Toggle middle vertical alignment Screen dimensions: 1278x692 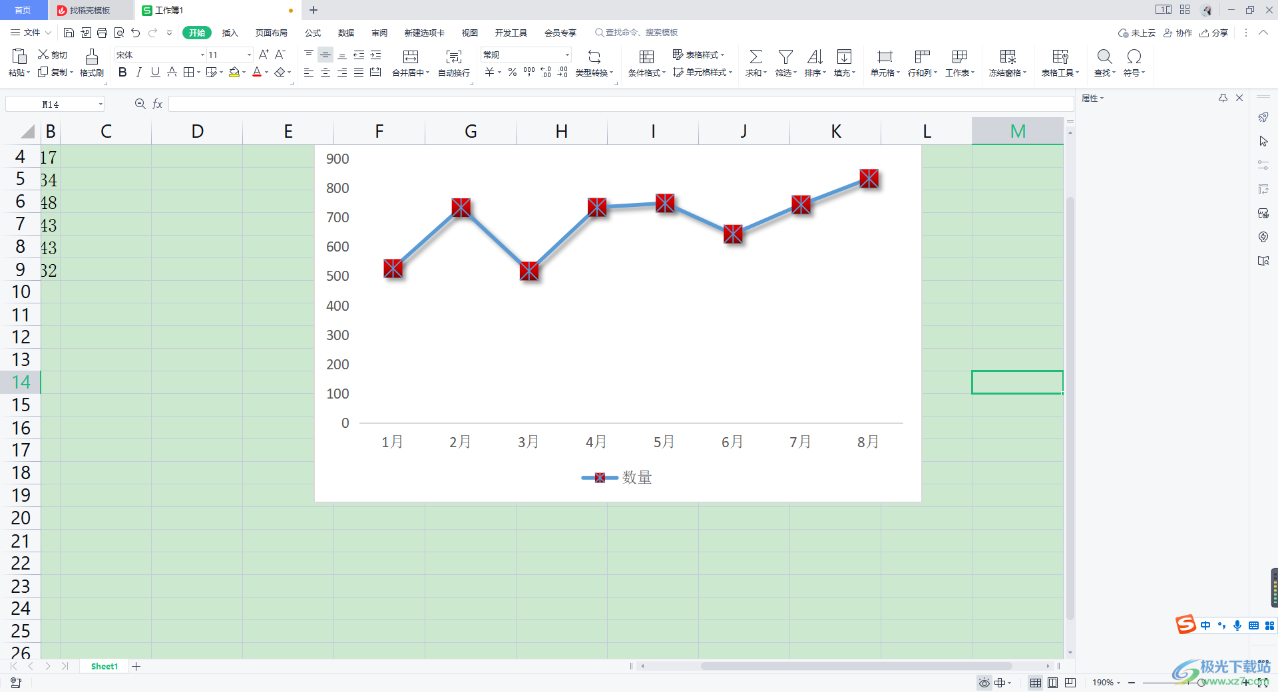coord(325,55)
